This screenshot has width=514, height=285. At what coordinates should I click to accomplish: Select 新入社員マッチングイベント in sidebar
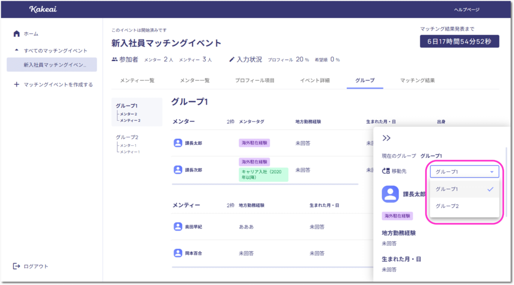click(x=52, y=65)
